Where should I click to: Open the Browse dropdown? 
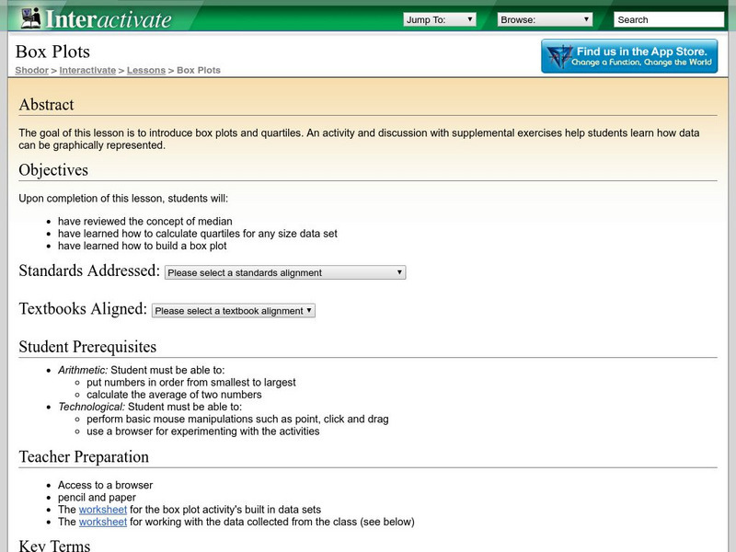point(545,19)
